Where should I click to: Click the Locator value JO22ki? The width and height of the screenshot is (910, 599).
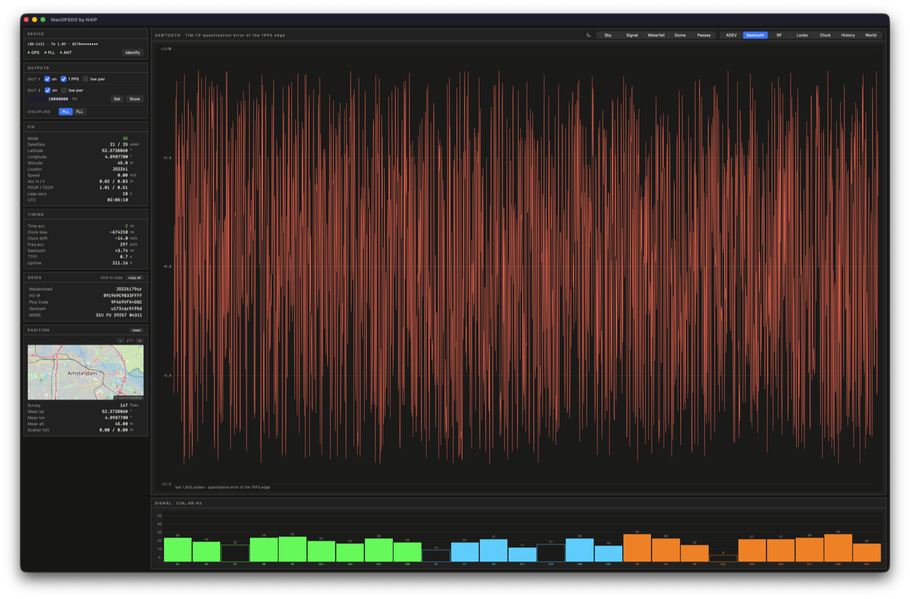click(120, 169)
